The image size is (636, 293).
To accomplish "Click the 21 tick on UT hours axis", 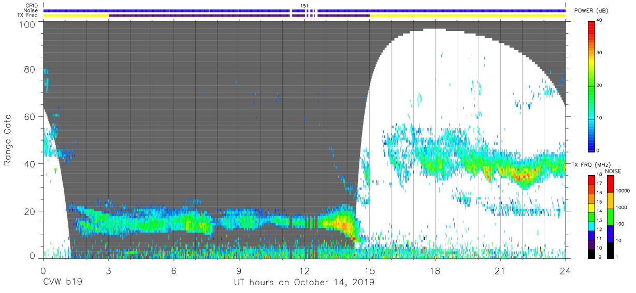I will 500,270.
